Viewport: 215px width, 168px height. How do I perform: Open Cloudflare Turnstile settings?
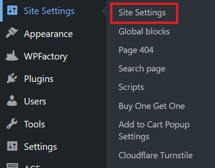pos(156,155)
